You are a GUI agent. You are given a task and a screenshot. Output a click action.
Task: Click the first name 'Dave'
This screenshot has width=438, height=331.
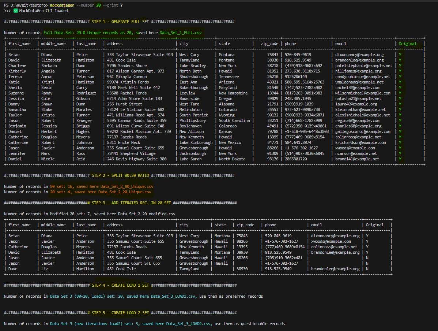pos(13,269)
